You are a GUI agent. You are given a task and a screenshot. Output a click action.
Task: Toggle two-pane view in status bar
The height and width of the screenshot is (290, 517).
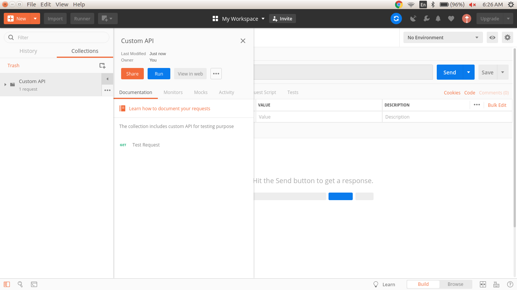pos(483,284)
